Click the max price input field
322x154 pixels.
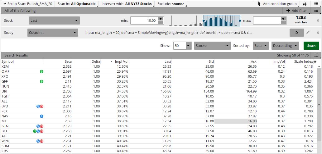tap(267, 20)
